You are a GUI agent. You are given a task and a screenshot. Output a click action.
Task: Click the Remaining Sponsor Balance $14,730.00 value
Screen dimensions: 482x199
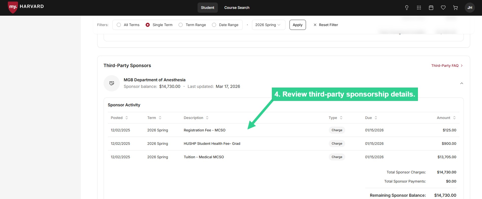445,195
